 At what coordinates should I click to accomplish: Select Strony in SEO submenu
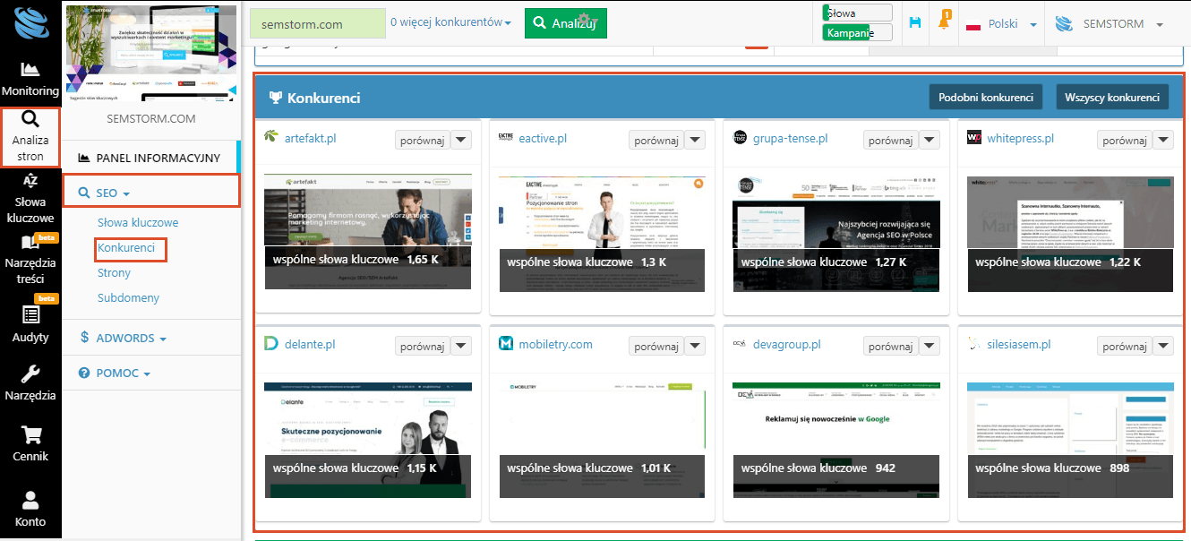point(114,272)
